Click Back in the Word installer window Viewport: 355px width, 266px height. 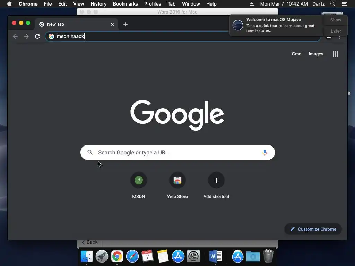[90, 242]
